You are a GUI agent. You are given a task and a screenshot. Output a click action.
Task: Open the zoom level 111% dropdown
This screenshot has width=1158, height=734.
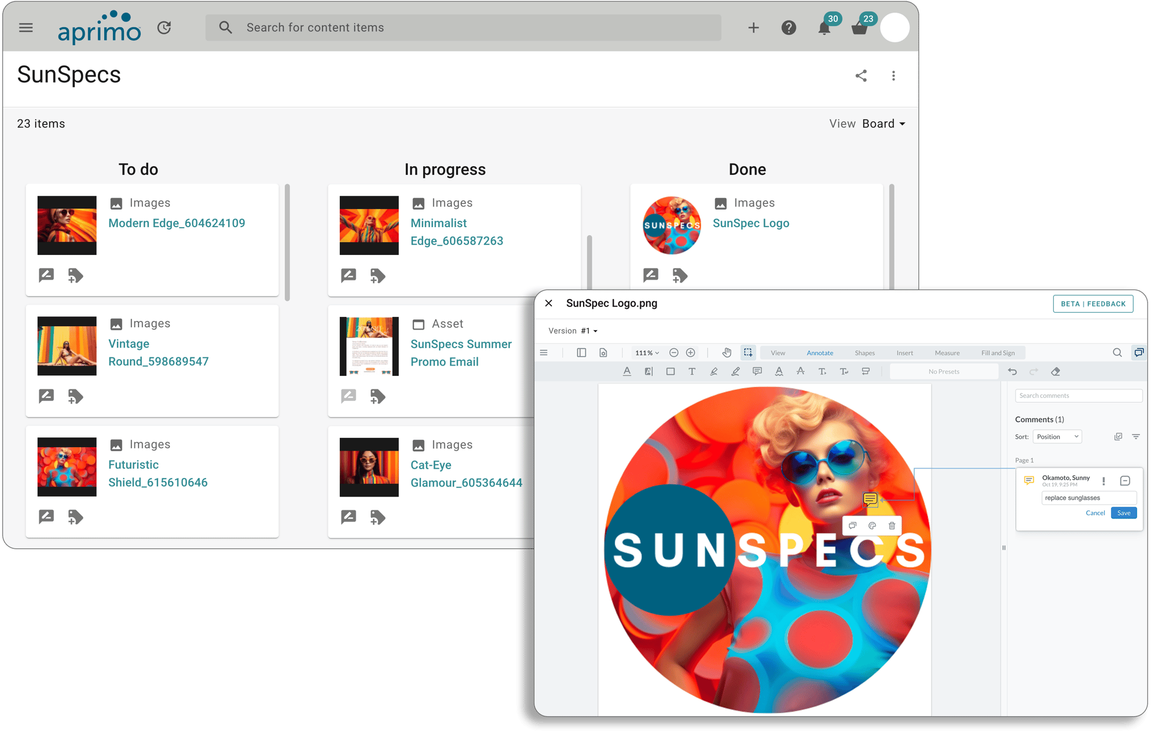tap(646, 352)
